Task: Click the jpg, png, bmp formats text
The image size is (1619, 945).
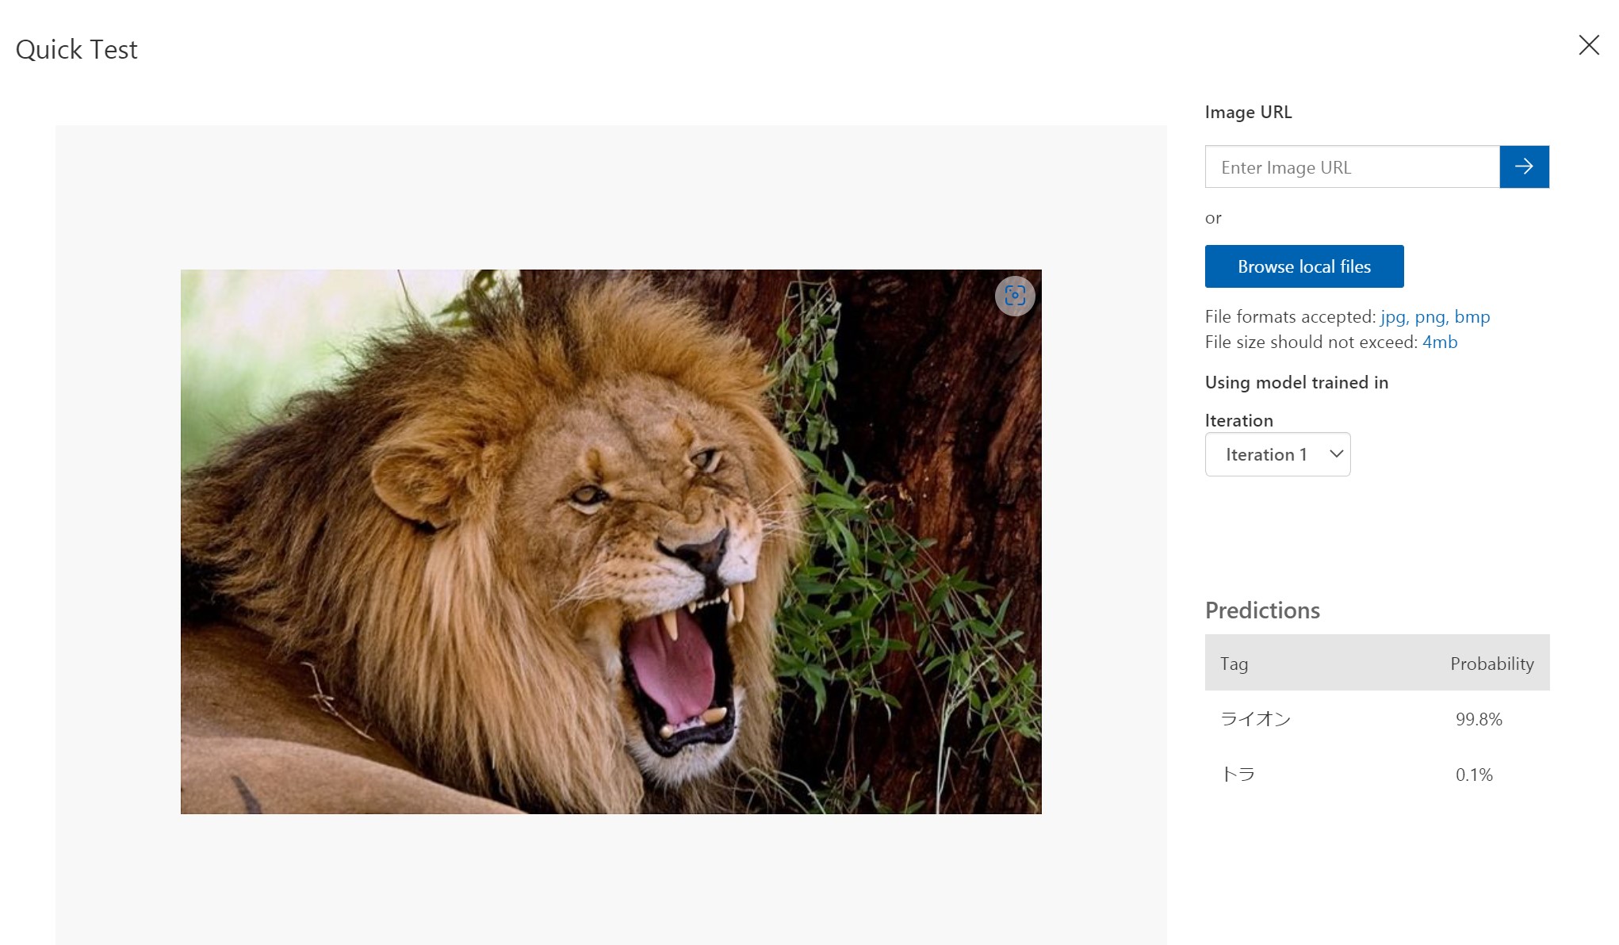Action: pyautogui.click(x=1434, y=316)
